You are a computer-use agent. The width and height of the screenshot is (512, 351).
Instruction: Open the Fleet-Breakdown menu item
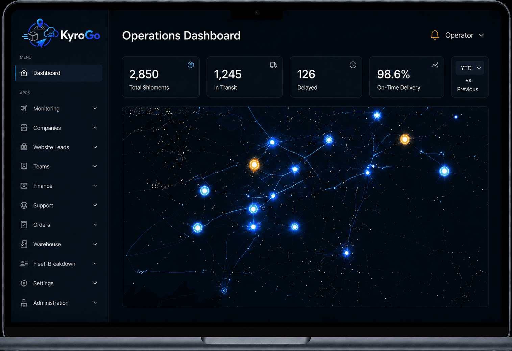(x=59, y=264)
